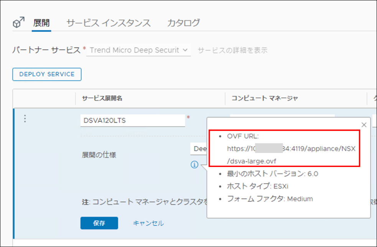Screen dimensions: 377x247
Task: Expand the パートナー サービス dropdown
Action: click(x=138, y=50)
